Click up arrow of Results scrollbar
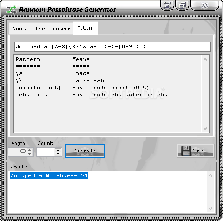Image resolution: width=223 pixels, height=221 pixels. point(211,175)
